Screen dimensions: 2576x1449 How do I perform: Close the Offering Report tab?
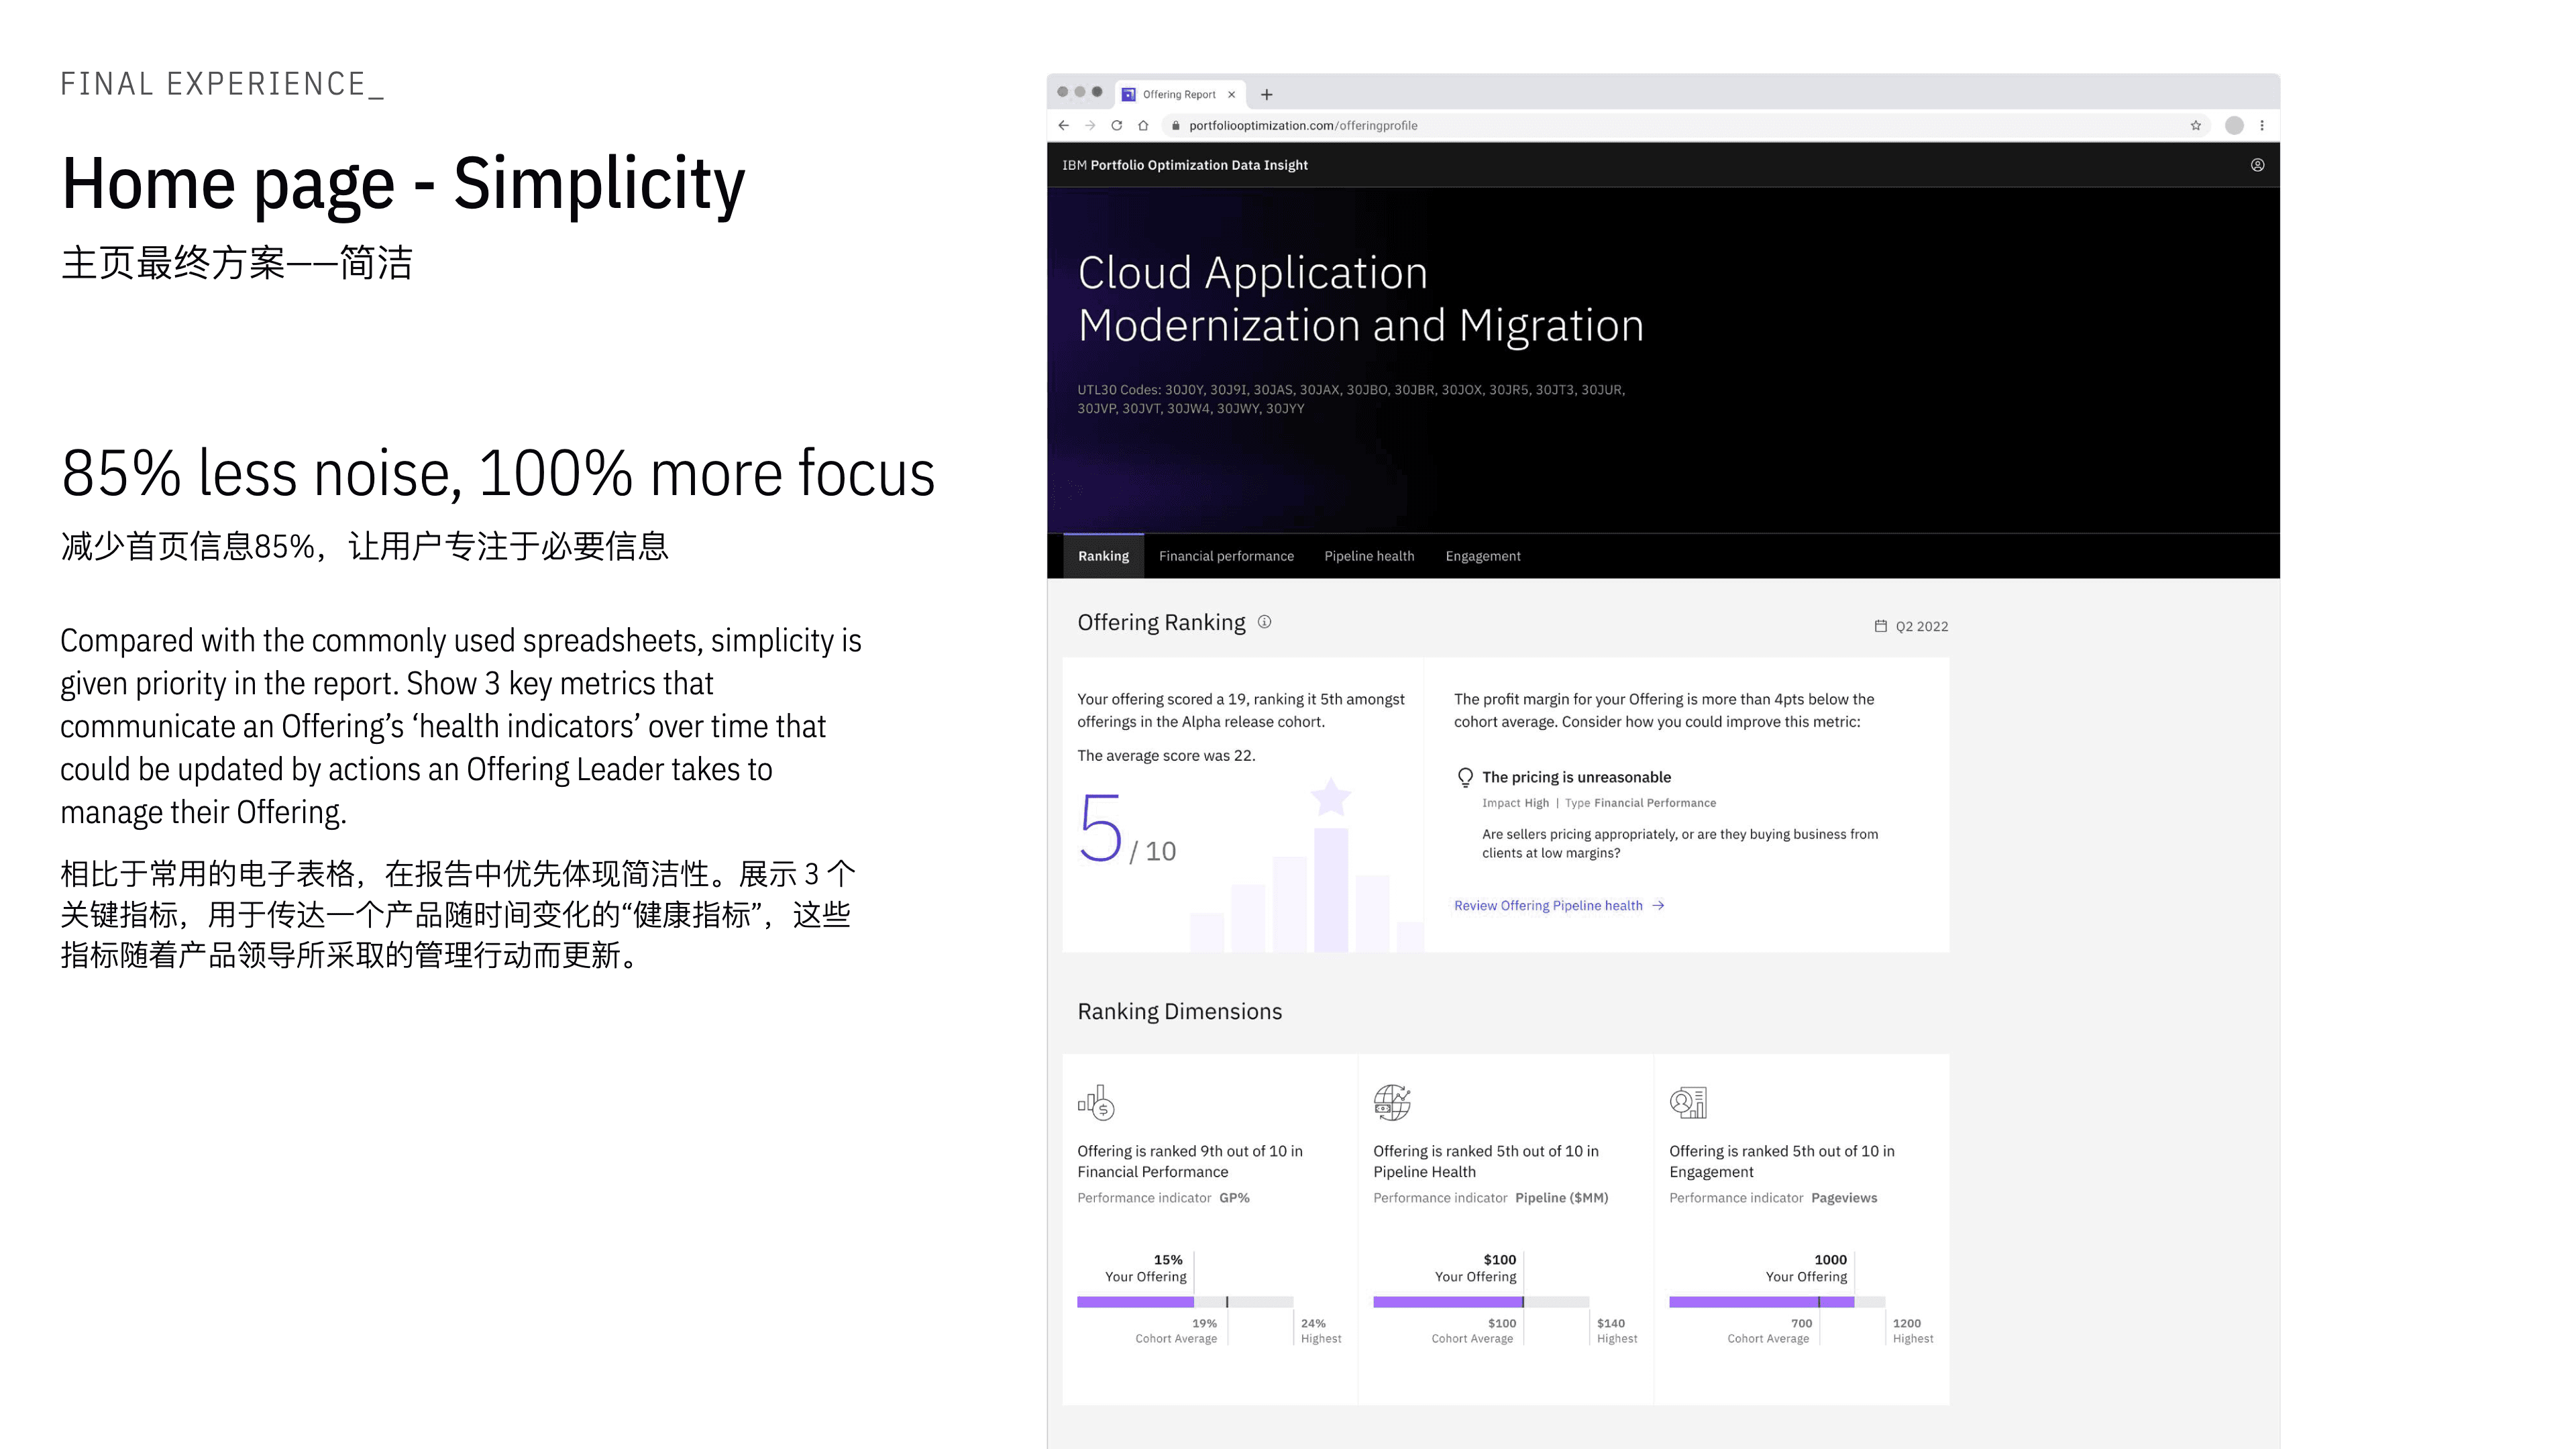coord(1231,94)
